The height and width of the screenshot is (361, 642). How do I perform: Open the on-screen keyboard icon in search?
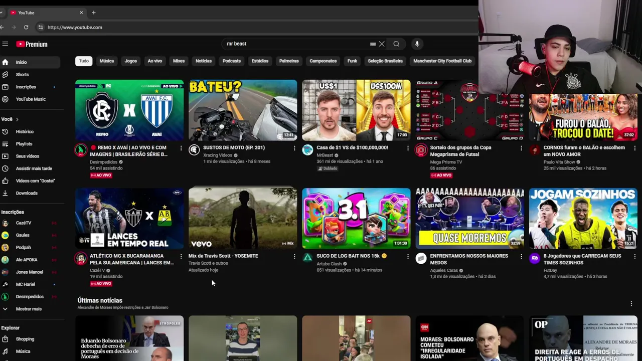pyautogui.click(x=373, y=44)
